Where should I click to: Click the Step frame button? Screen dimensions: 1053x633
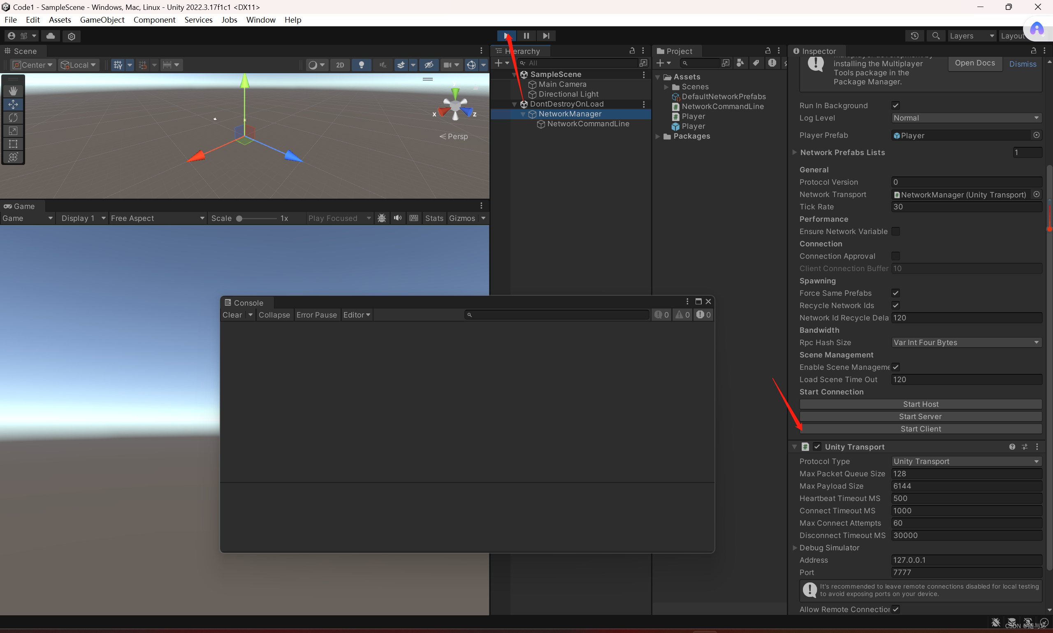click(546, 36)
